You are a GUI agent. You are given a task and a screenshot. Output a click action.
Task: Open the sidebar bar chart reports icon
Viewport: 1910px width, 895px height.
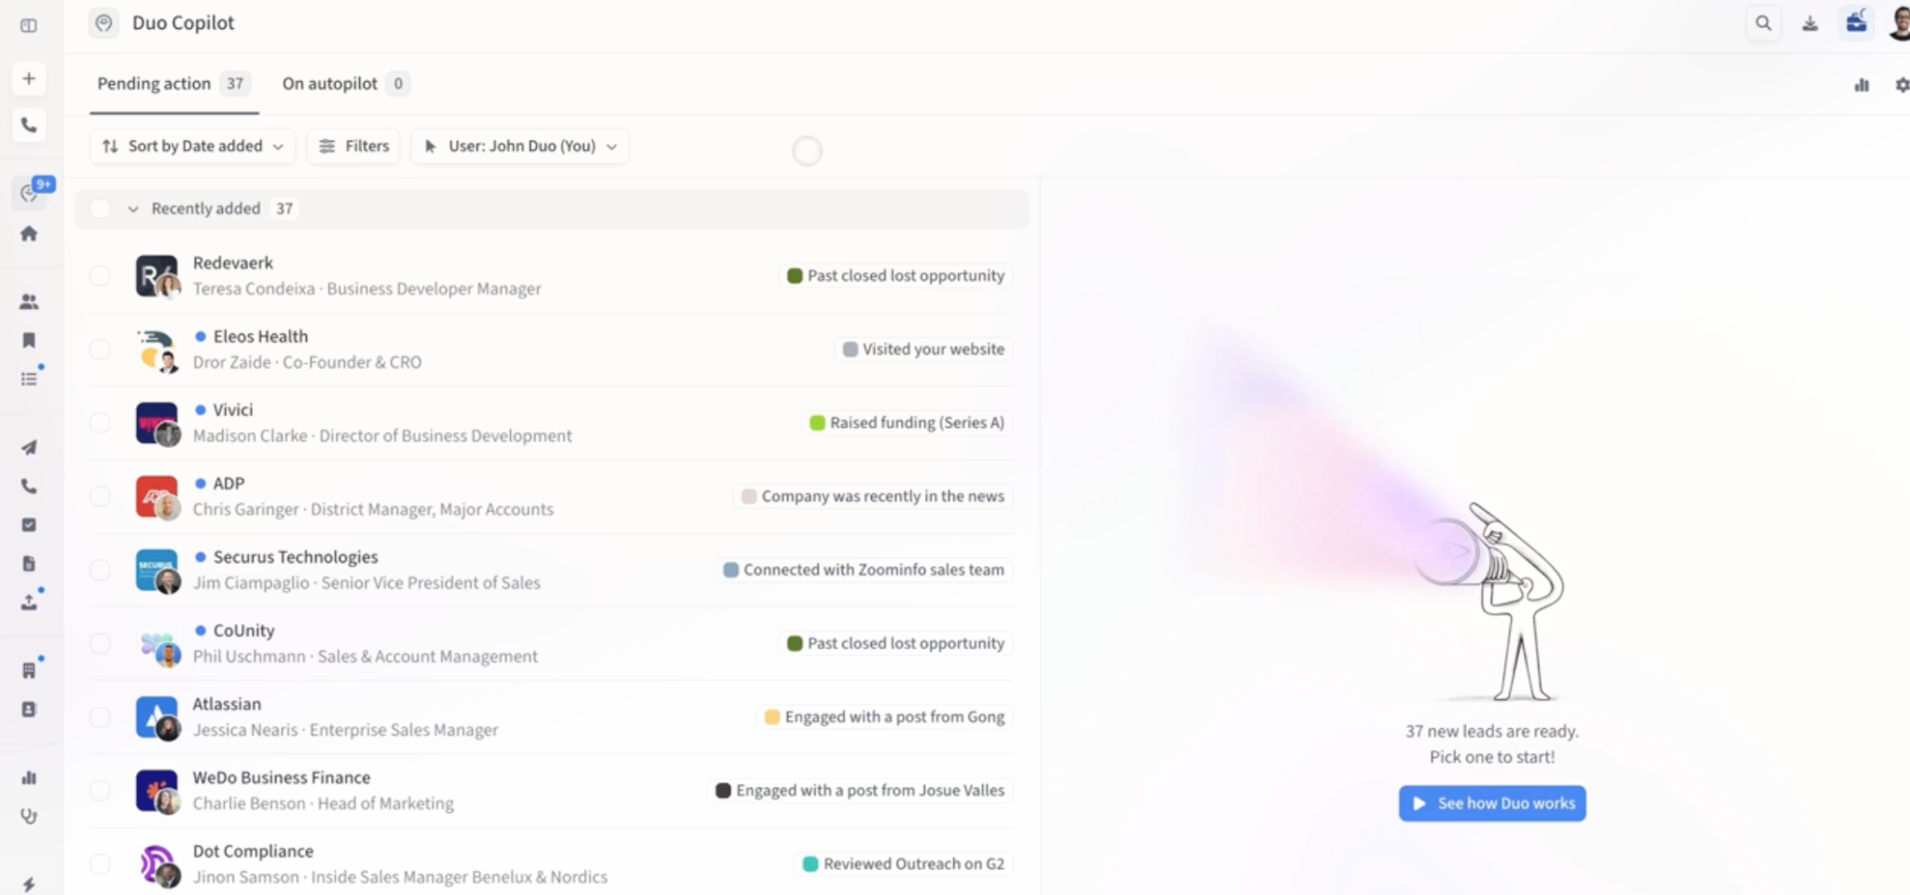coord(29,778)
